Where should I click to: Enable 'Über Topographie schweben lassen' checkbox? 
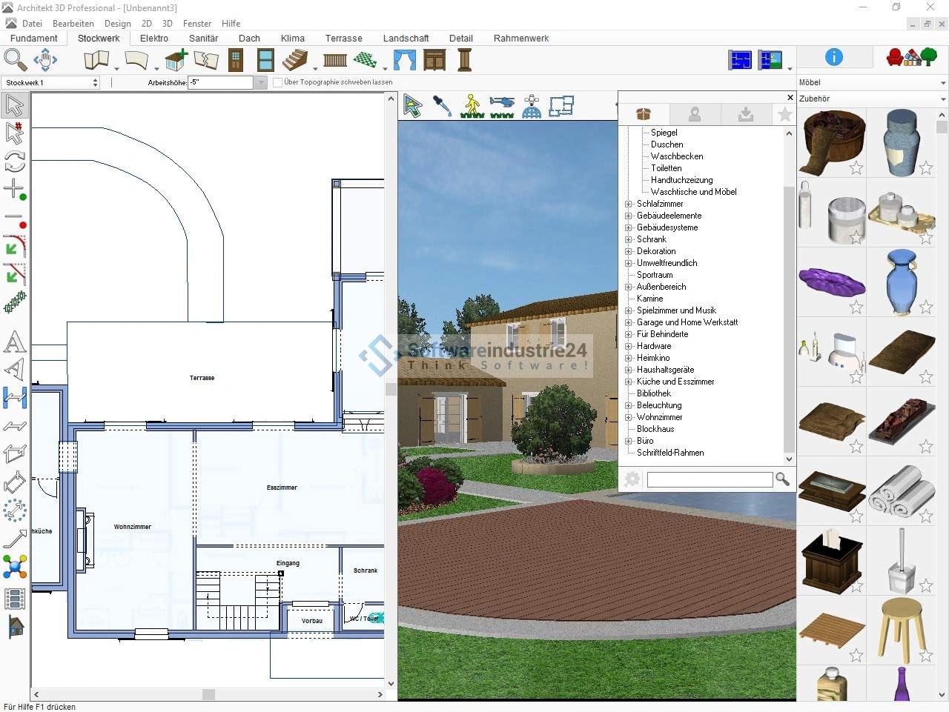[278, 82]
